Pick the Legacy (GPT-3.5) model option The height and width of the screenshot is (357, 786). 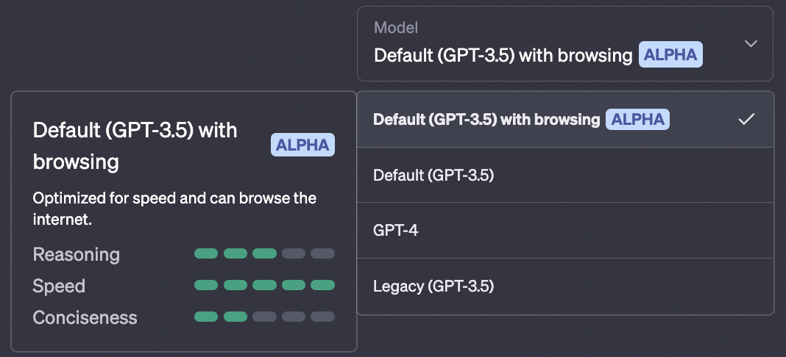point(433,286)
